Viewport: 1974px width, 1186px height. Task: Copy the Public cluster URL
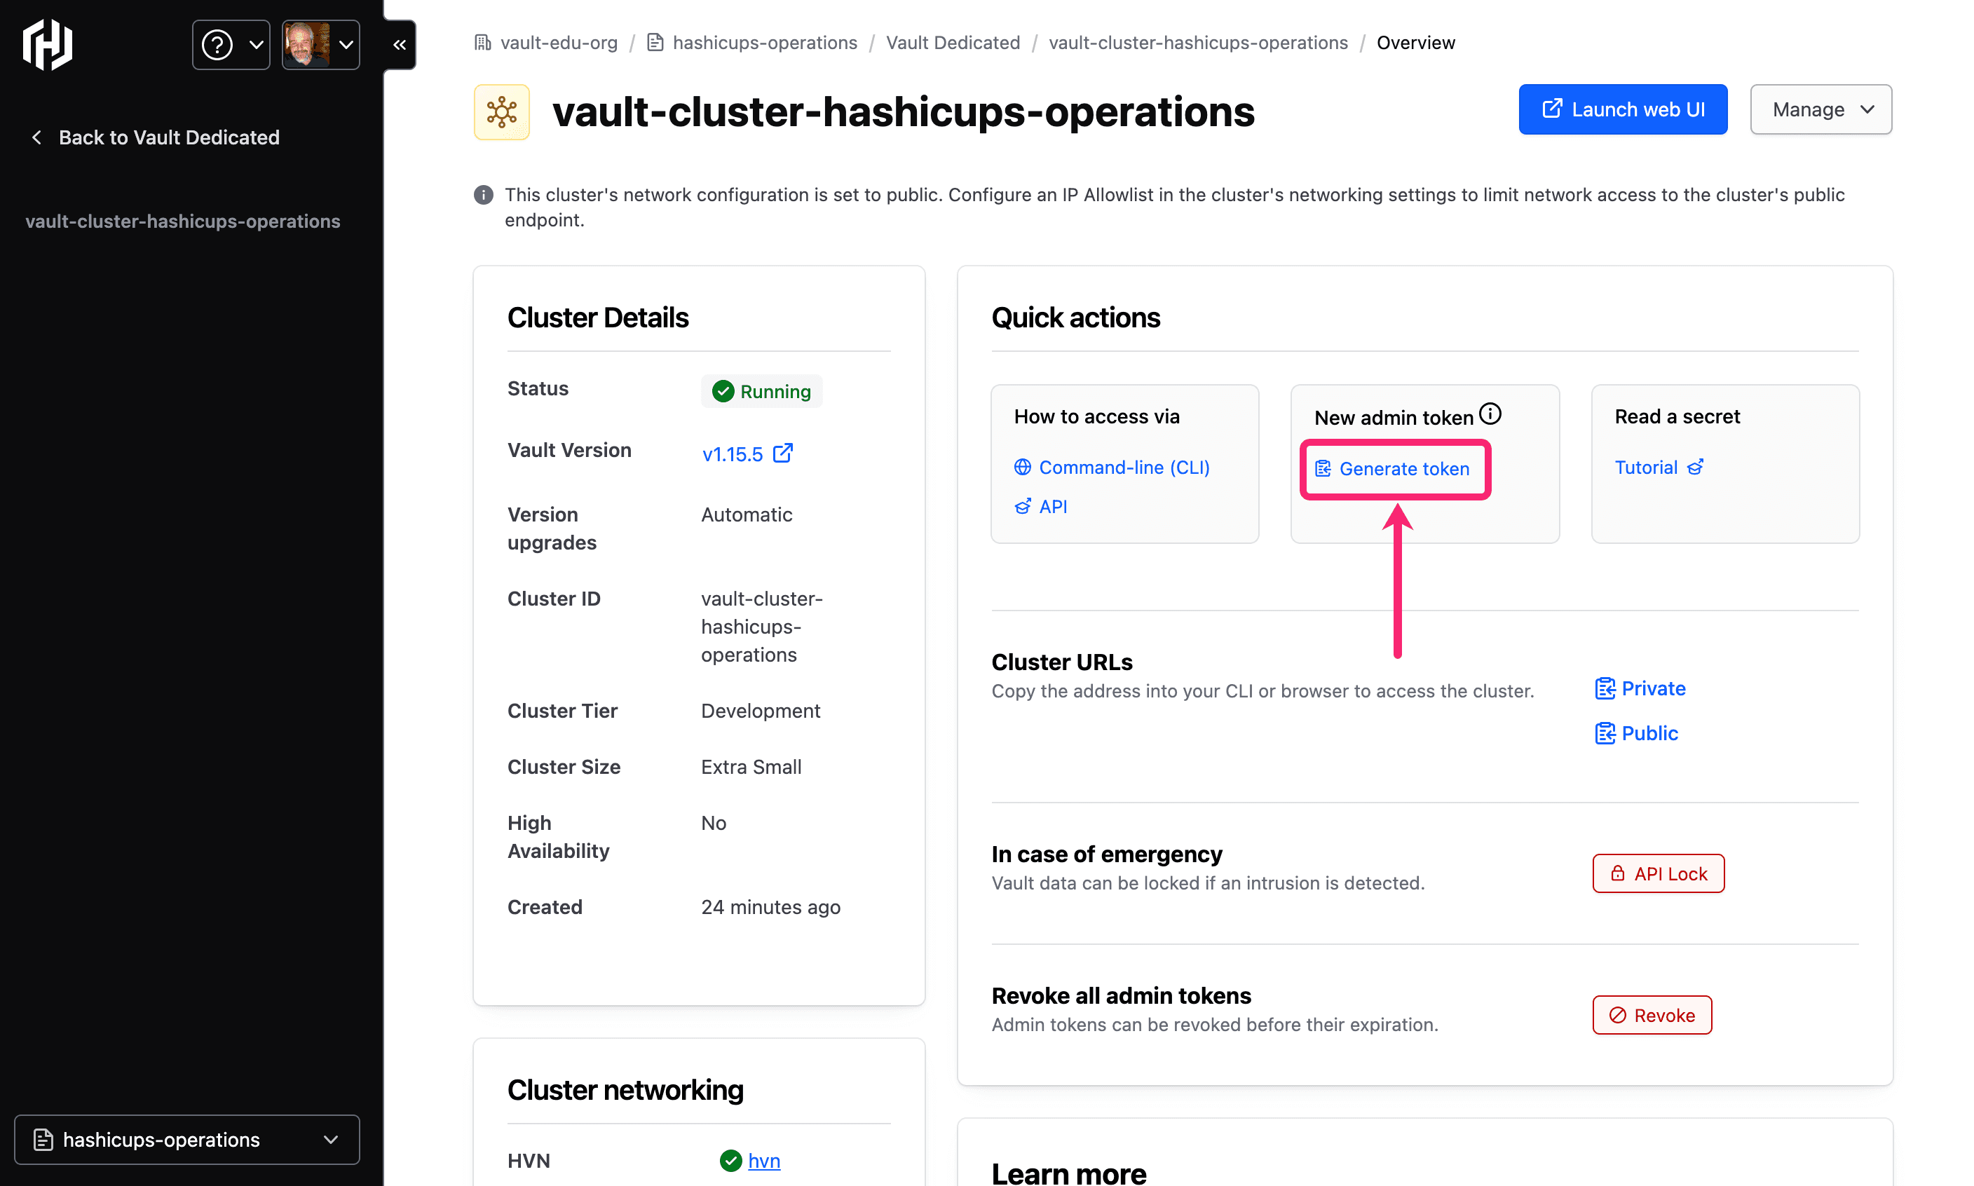(x=1636, y=734)
